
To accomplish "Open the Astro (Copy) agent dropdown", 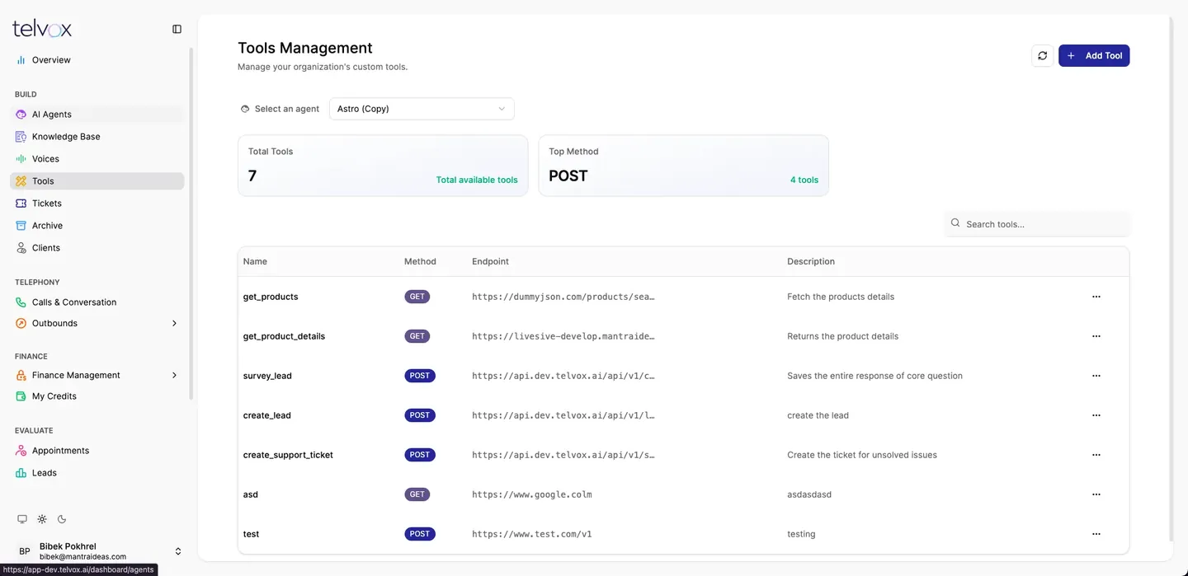I will pyautogui.click(x=422, y=109).
